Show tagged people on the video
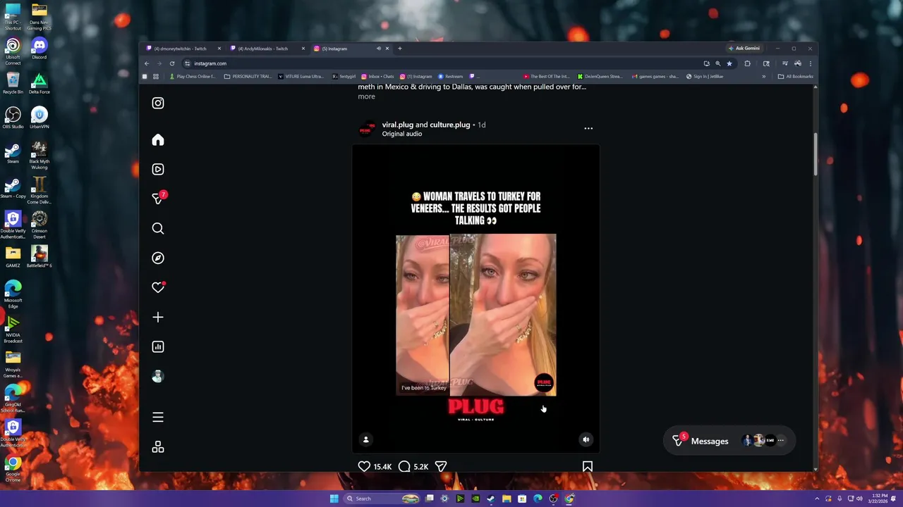 click(x=365, y=439)
